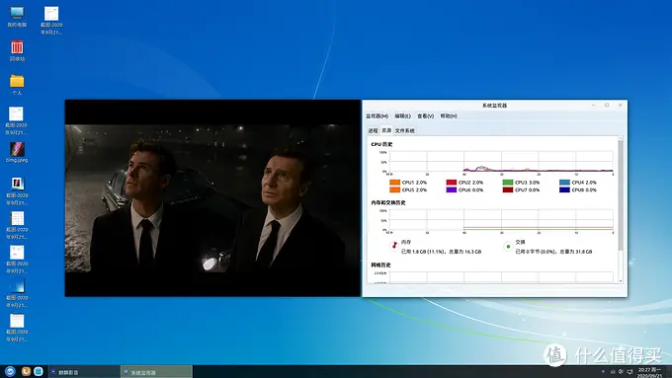Image resolution: width=672 pixels, height=378 pixels.
Task: Click the 网络历史 section heading
Action: tap(380, 265)
